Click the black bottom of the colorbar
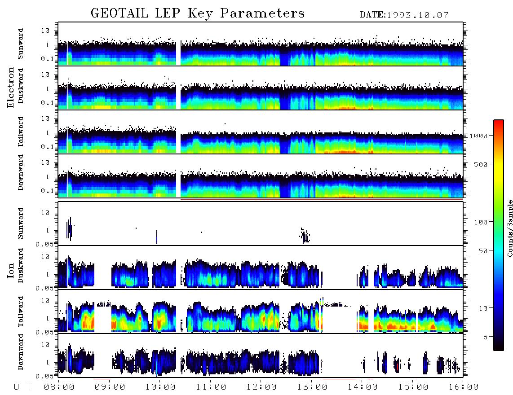The width and height of the screenshot is (513, 395). (x=499, y=345)
